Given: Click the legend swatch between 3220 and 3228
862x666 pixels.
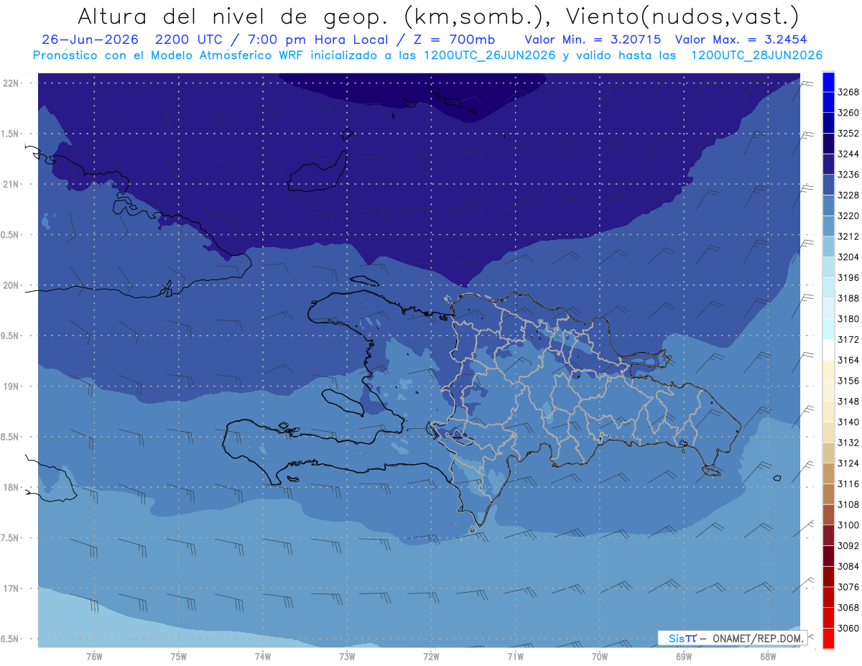Looking at the screenshot, I should 828,205.
